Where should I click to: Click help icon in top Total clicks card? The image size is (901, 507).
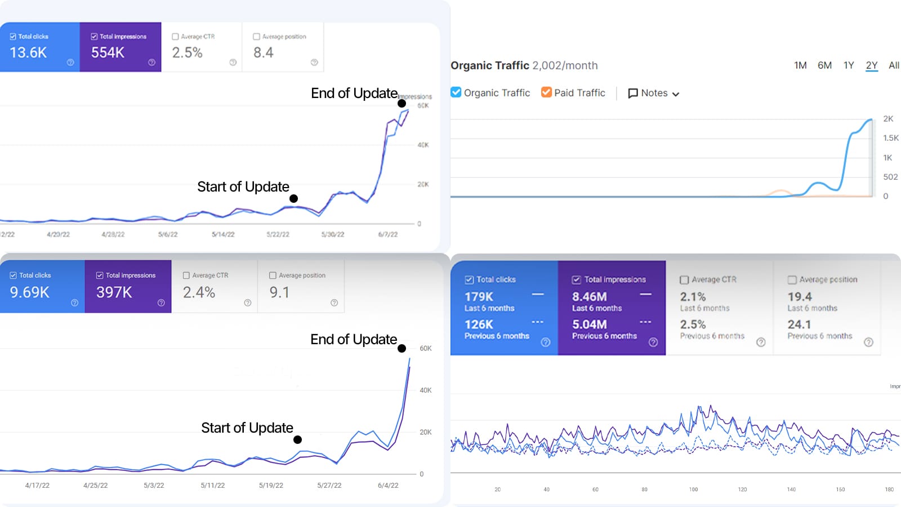[x=70, y=63]
